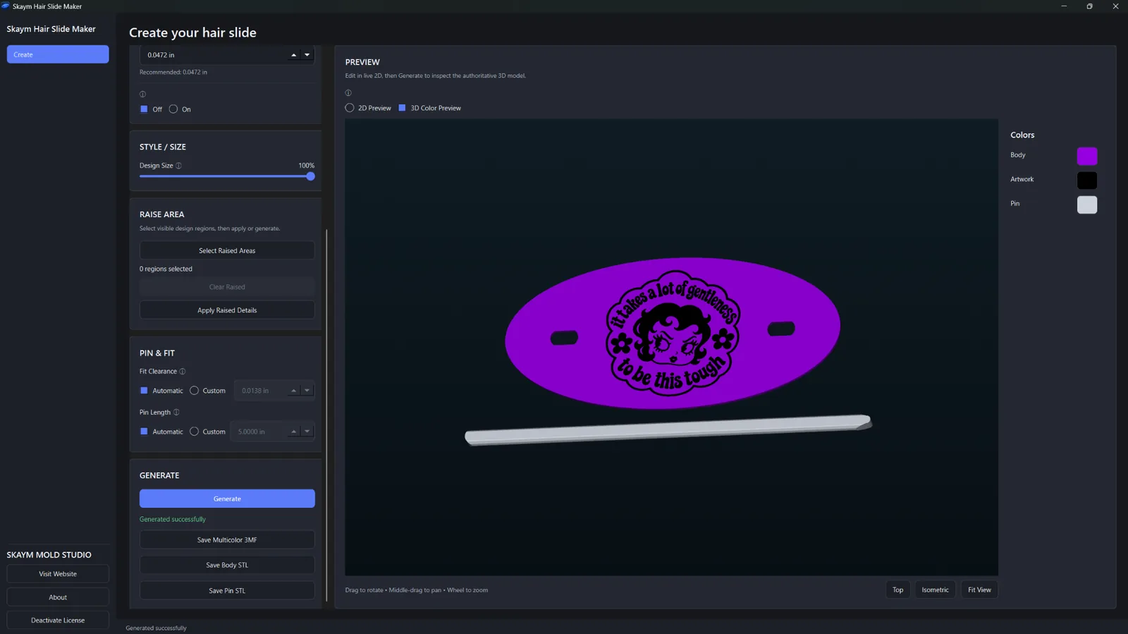Click Apply Raised Details

pos(227,310)
